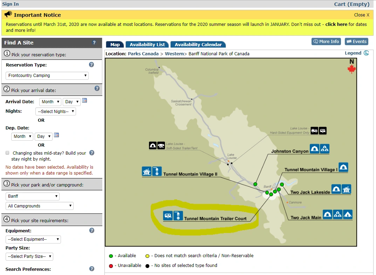Open the All Campgrounds dropdown
The image size is (376, 275).
(x=39, y=206)
